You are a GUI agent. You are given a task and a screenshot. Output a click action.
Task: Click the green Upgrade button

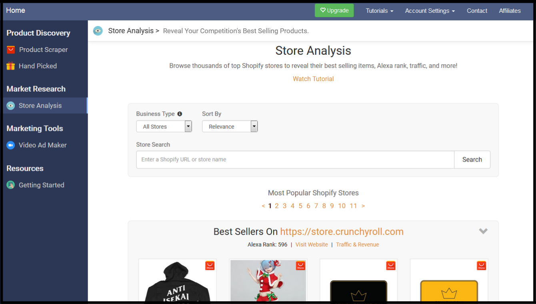coord(334,10)
